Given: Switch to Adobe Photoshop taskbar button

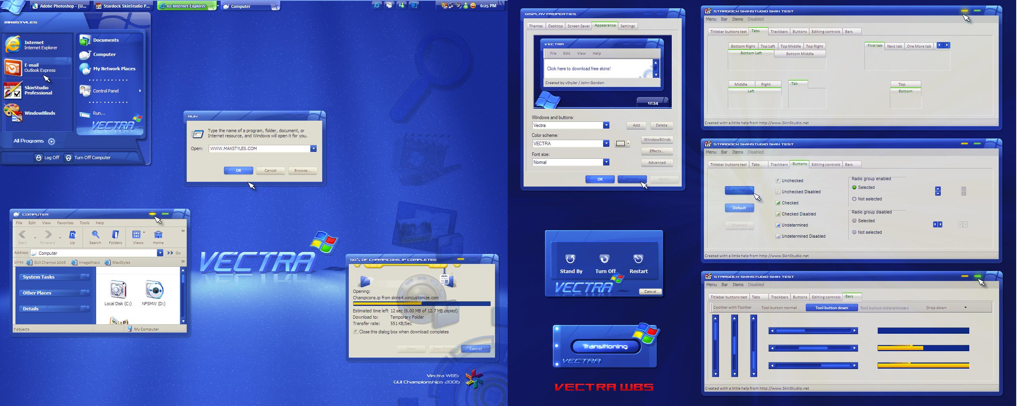Looking at the screenshot, I should (x=59, y=6).
